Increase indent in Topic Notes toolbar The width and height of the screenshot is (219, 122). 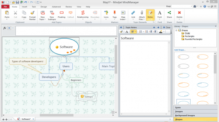155,32
